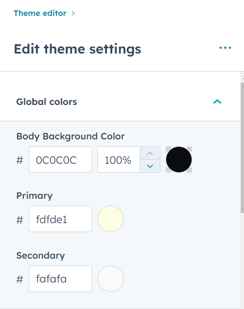Click the breadcrumb arrow after Theme editor
The width and height of the screenshot is (244, 309).
coord(73,13)
